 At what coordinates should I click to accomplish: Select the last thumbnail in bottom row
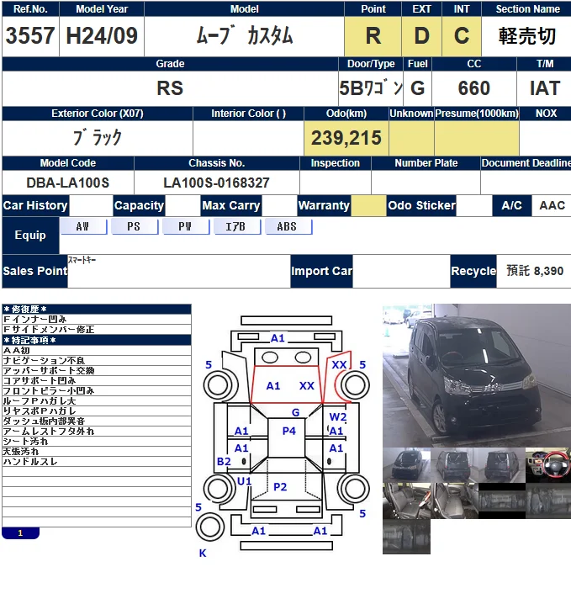[405, 537]
